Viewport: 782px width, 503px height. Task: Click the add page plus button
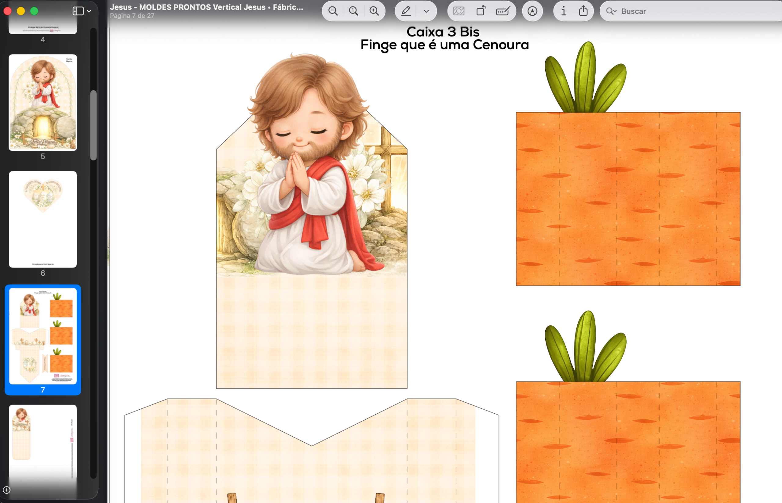click(x=7, y=490)
